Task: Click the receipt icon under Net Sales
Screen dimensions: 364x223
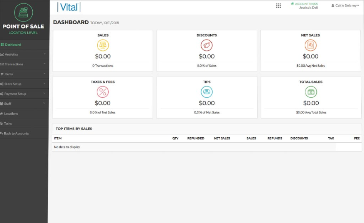Action: (311, 45)
